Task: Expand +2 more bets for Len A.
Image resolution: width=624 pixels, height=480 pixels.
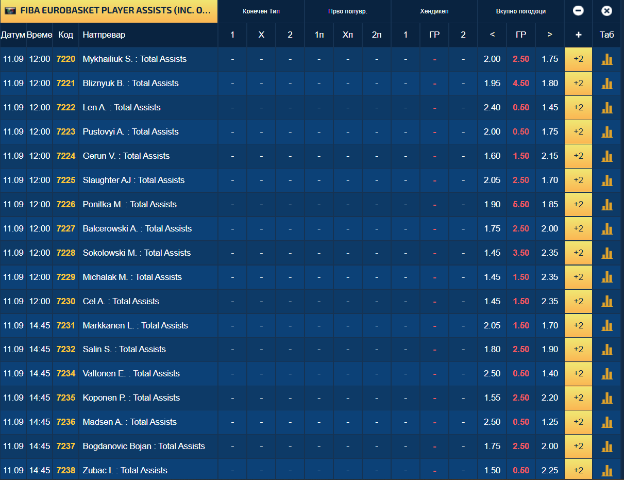Action: coord(578,108)
